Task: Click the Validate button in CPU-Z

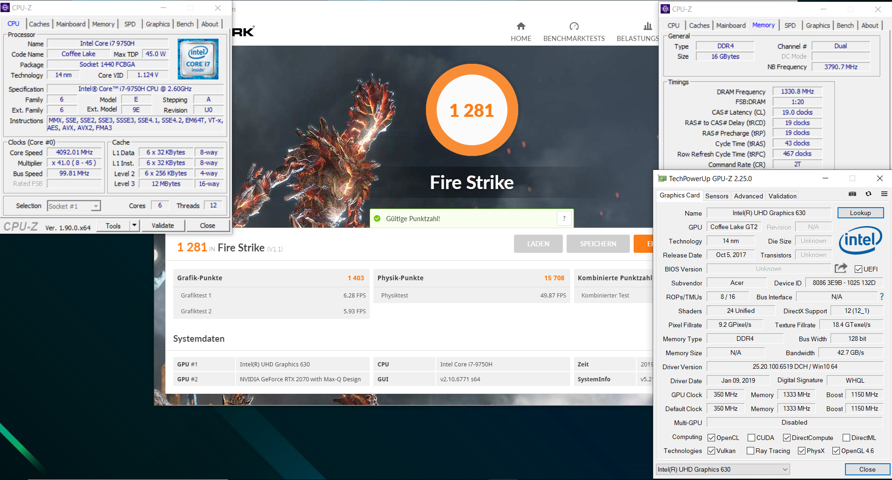Action: (x=162, y=225)
